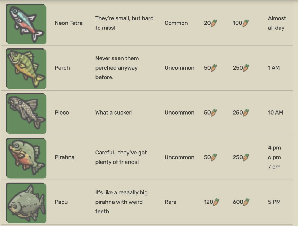
Task: Click the "What a sucker!" description
Action: tap(114, 113)
